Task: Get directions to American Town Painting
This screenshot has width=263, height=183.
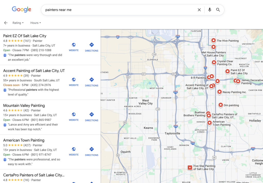Action: pyautogui.click(x=91, y=151)
